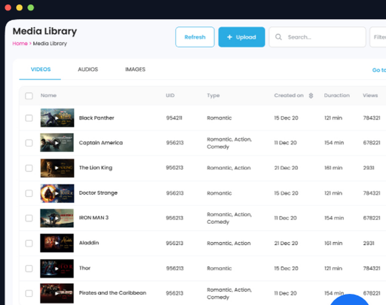Click UID 954211 in Black Panther row
Image resolution: width=386 pixels, height=305 pixels.
coord(174,118)
